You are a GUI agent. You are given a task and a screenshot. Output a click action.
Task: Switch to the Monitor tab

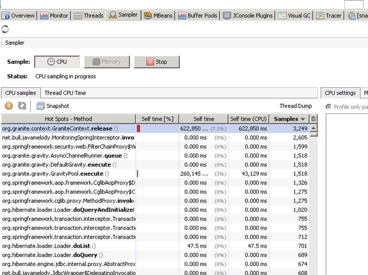tap(54, 15)
